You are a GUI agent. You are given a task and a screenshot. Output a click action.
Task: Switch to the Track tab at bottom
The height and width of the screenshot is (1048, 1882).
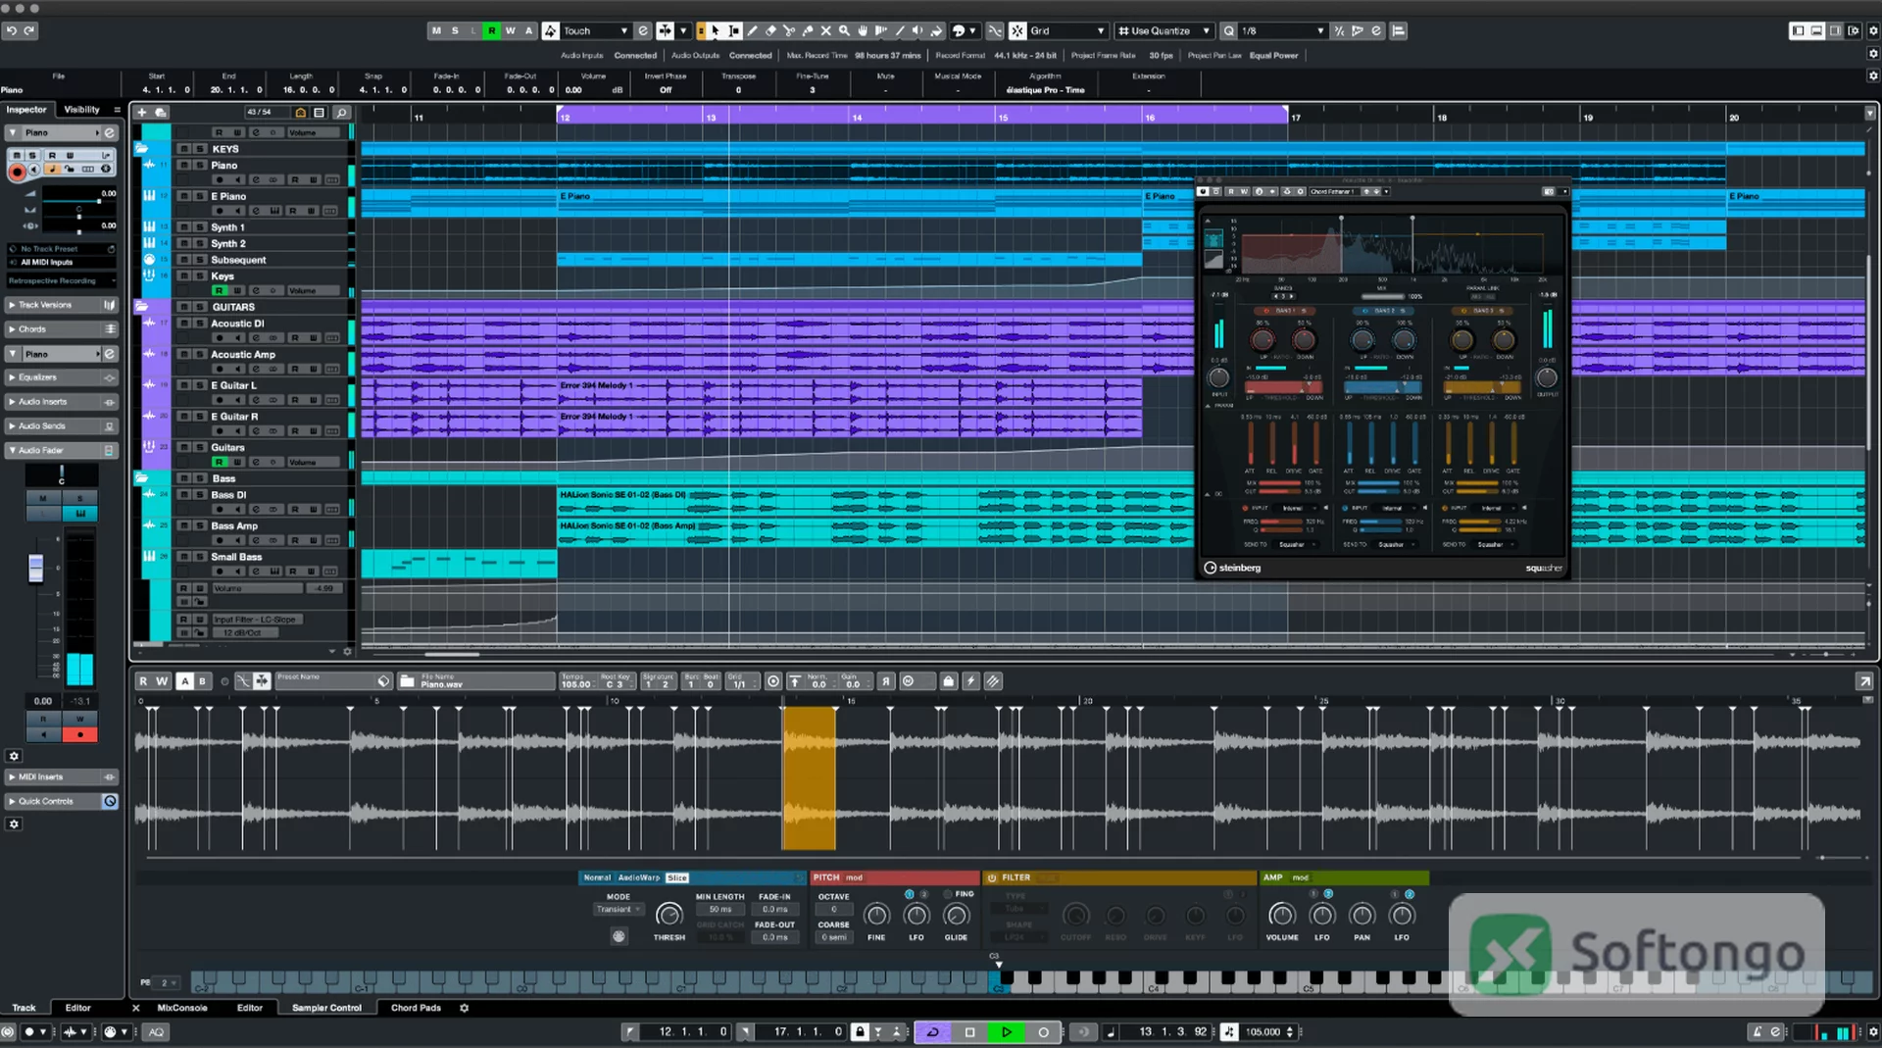[x=24, y=1008]
